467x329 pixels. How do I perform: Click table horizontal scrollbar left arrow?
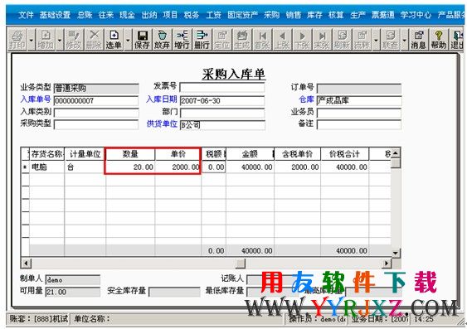tap(26, 264)
